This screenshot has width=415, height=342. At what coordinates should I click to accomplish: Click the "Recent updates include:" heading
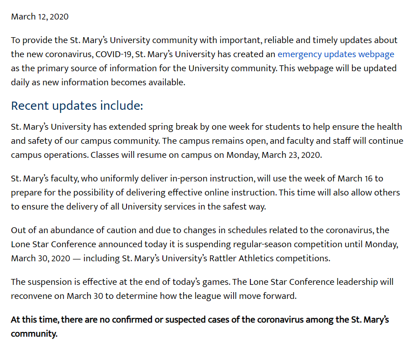pos(77,106)
